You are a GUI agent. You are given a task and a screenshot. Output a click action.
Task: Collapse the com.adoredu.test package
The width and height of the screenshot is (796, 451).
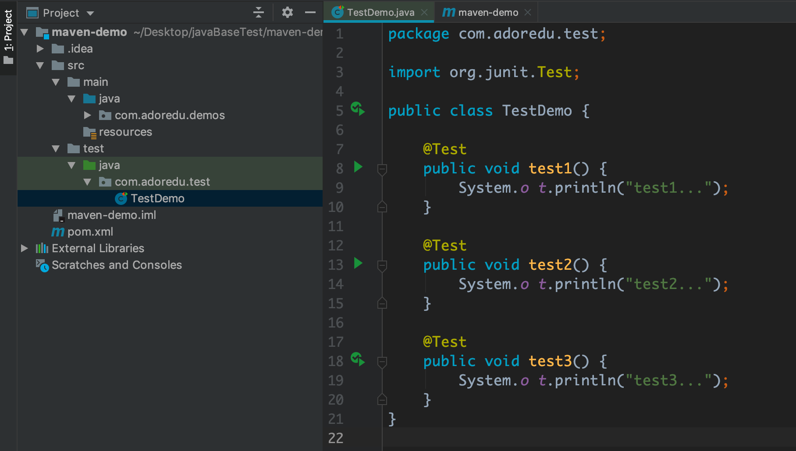[x=87, y=182]
